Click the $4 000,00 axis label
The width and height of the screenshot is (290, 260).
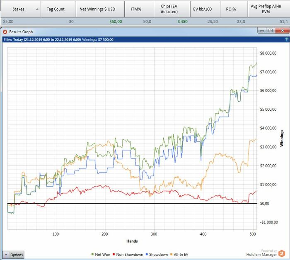coord(268,128)
